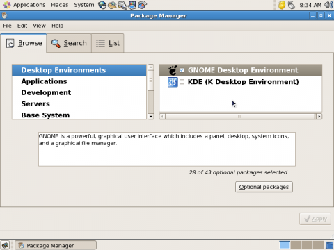
Task: Click the group list horizontal scrollbar thumb
Action: point(239,117)
